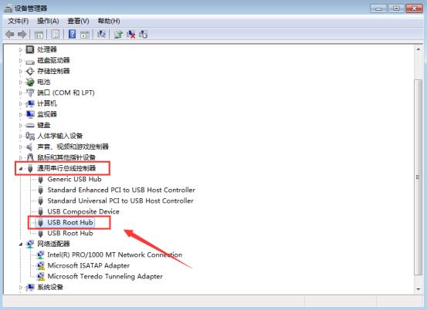
Task: Select Standard Universal PCI to USB Host Controller
Action: [x=120, y=201]
